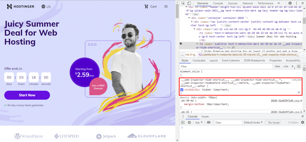Viewport: 306px width, 142px height.
Task: Click the clear console icon
Action: (x=189, y=123)
